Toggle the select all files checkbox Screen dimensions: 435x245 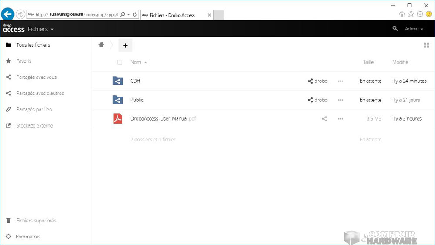[120, 62]
